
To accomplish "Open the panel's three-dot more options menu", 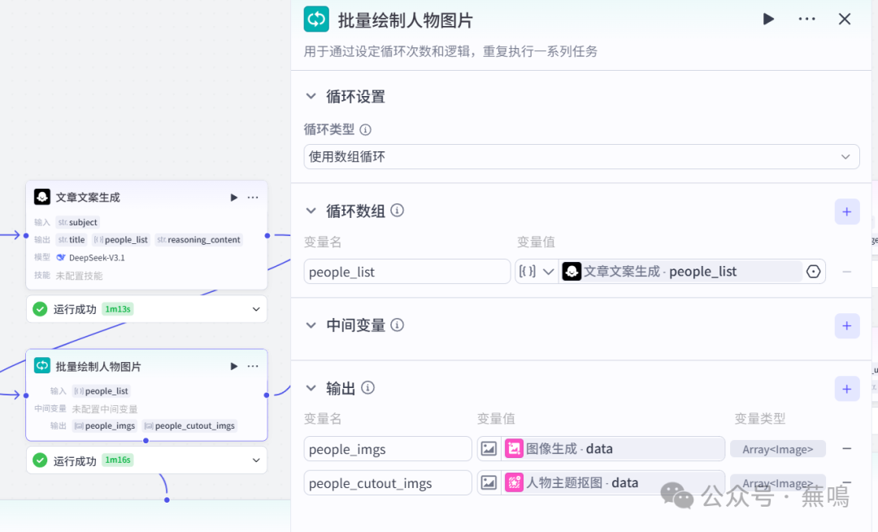I will pos(806,19).
